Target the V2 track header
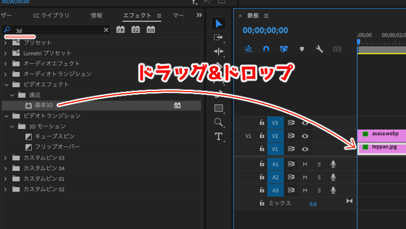 [275, 136]
